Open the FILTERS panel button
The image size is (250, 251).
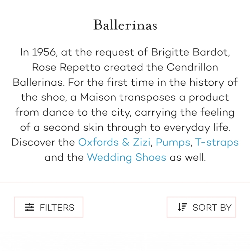pos(49,207)
